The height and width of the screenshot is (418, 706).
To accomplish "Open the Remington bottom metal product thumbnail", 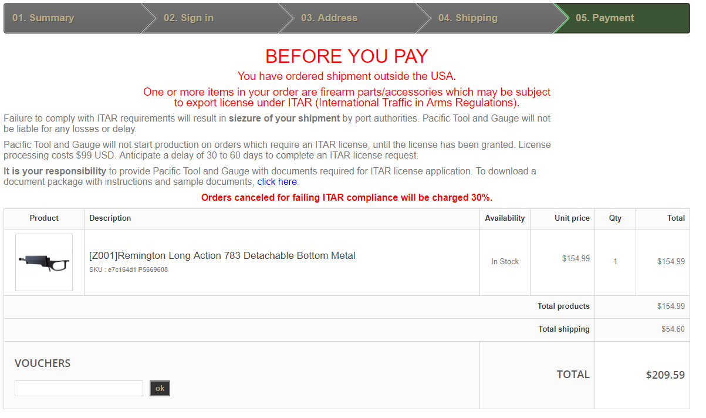I will (44, 262).
